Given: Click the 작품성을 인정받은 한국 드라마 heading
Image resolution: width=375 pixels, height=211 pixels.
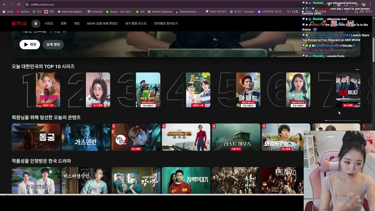Looking at the screenshot, I should 41,161.
